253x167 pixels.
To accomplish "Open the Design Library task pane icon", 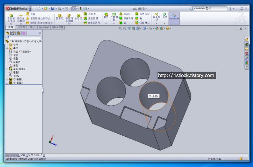I will (246, 44).
